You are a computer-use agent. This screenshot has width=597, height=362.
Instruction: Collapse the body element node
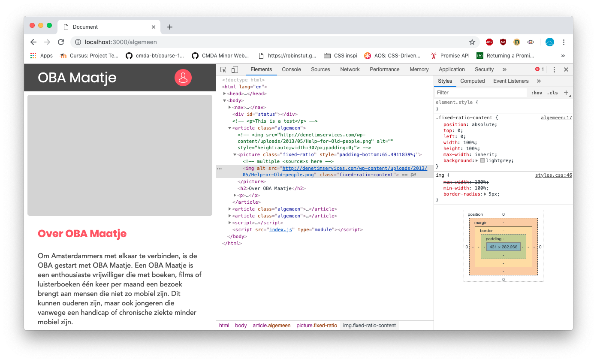(x=225, y=100)
